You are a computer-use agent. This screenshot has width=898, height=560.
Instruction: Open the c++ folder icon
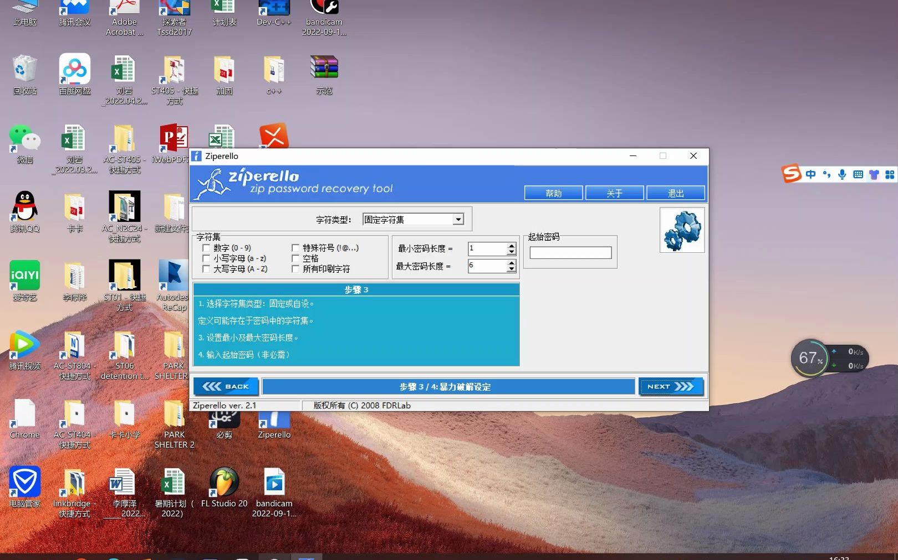pyautogui.click(x=274, y=76)
